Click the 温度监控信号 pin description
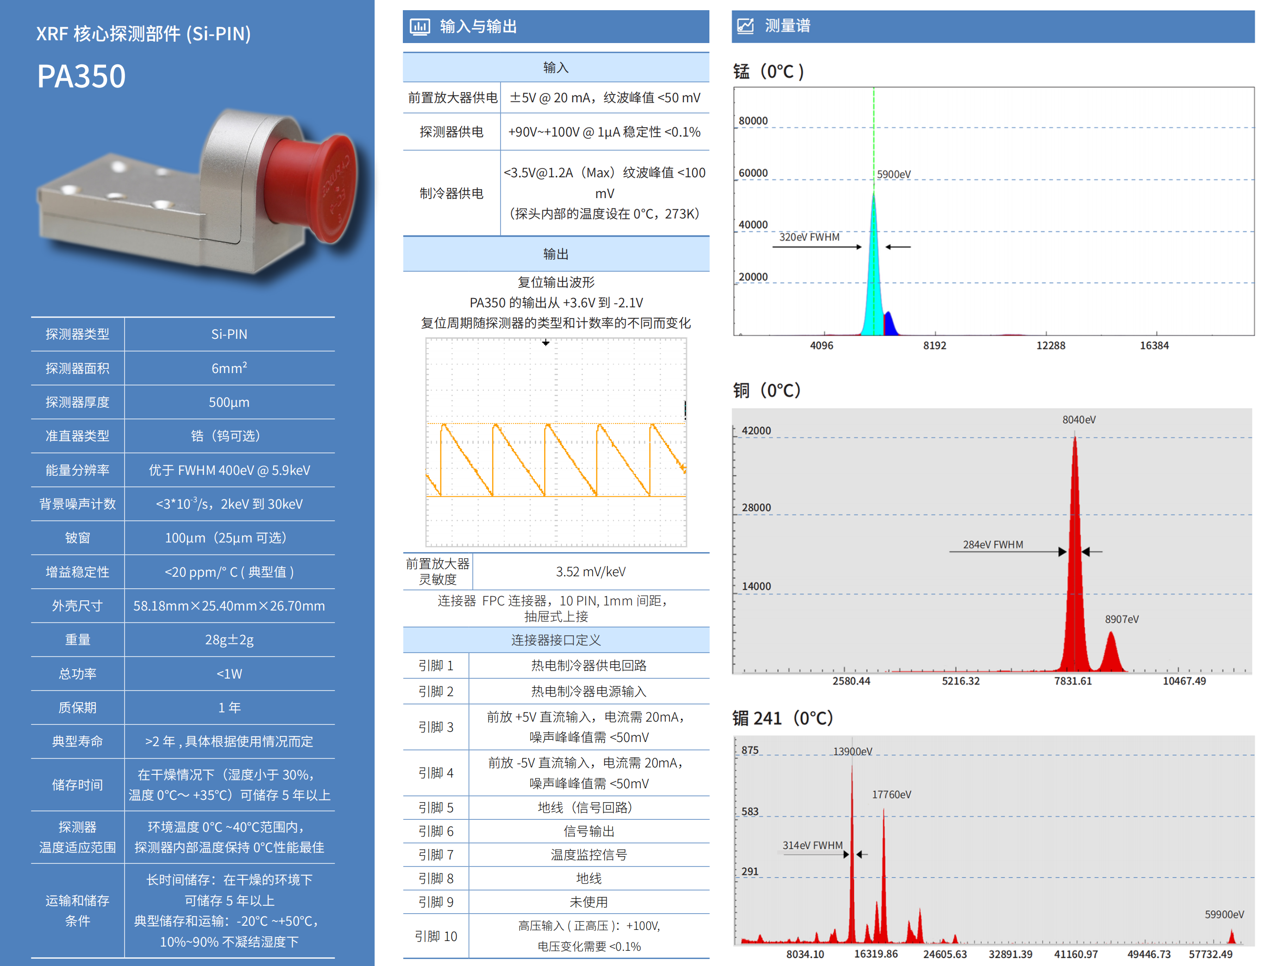 589,854
